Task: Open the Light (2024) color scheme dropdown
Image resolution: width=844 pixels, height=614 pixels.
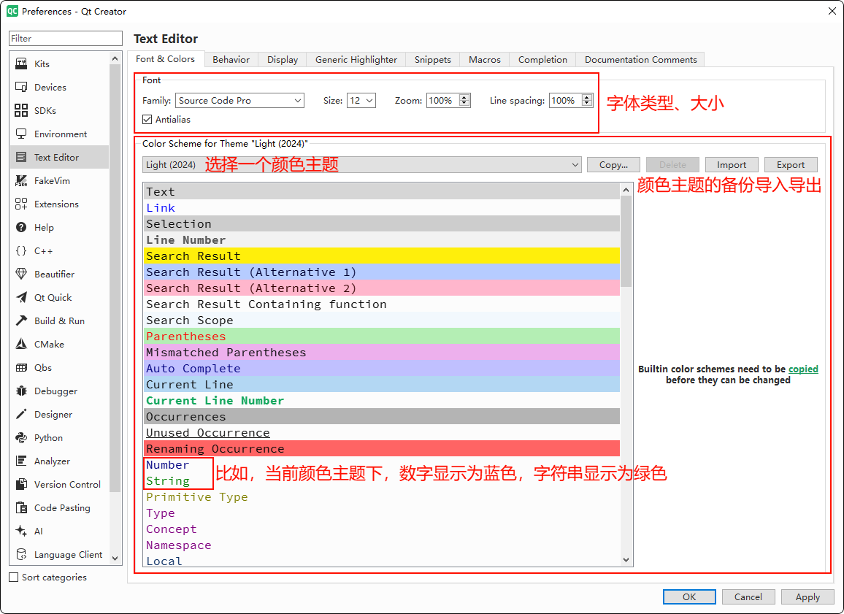Action: pos(361,165)
